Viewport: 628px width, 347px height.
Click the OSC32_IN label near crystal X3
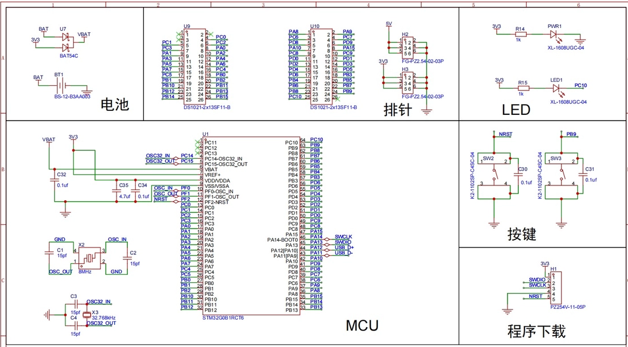pyautogui.click(x=98, y=301)
